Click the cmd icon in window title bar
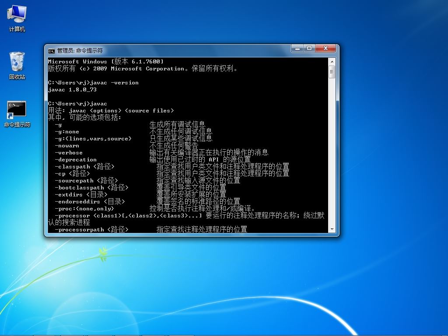Image resolution: width=448 pixels, height=336 pixels. pyautogui.click(x=52, y=51)
